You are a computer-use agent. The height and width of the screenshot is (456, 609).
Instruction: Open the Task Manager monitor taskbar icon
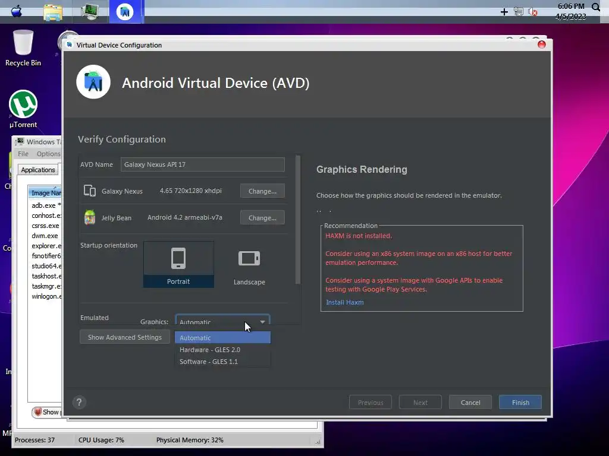pyautogui.click(x=90, y=11)
